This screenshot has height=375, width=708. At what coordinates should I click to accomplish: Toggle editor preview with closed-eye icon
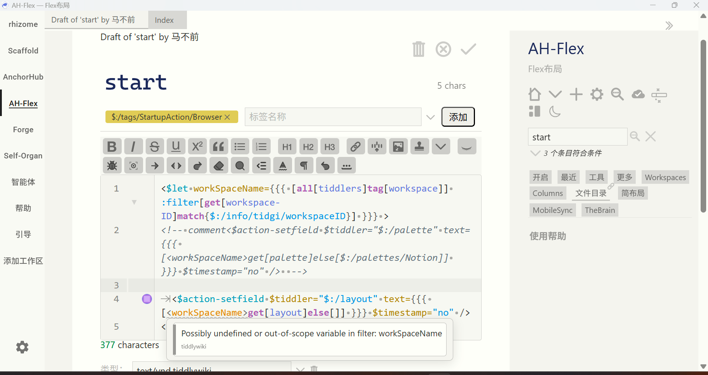point(466,147)
